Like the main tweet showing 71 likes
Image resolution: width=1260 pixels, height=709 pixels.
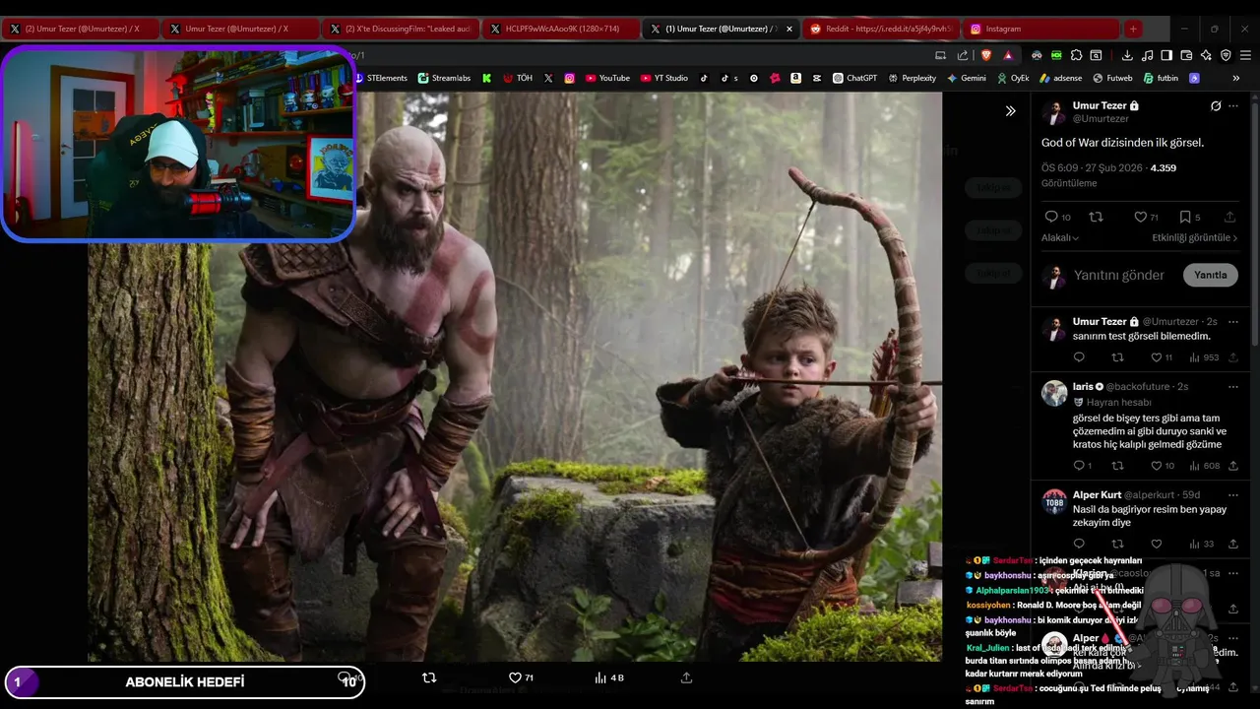click(x=1146, y=217)
